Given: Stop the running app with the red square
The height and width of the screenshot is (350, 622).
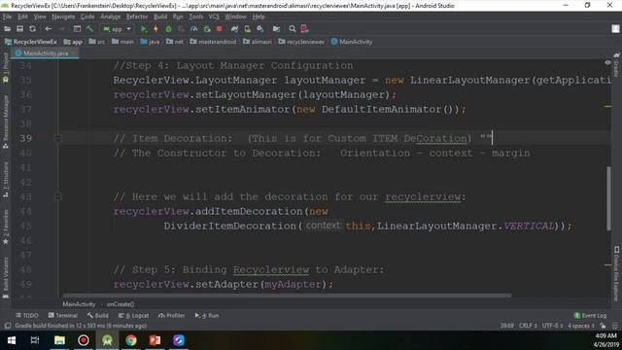Looking at the screenshot, I should 219,29.
